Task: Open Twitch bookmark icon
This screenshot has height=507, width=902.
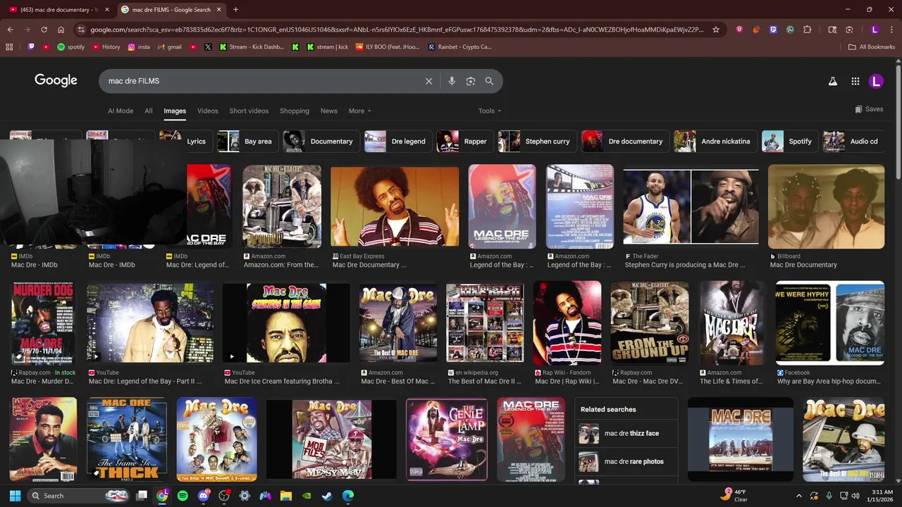Action: click(x=31, y=47)
